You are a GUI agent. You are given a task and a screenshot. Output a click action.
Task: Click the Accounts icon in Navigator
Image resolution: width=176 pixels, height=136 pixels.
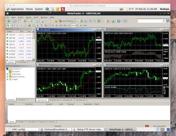pyautogui.click(x=10, y=72)
